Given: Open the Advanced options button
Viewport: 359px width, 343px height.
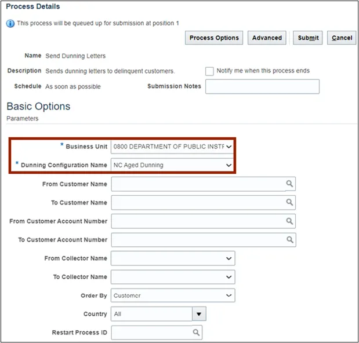Looking at the screenshot, I should coord(267,38).
